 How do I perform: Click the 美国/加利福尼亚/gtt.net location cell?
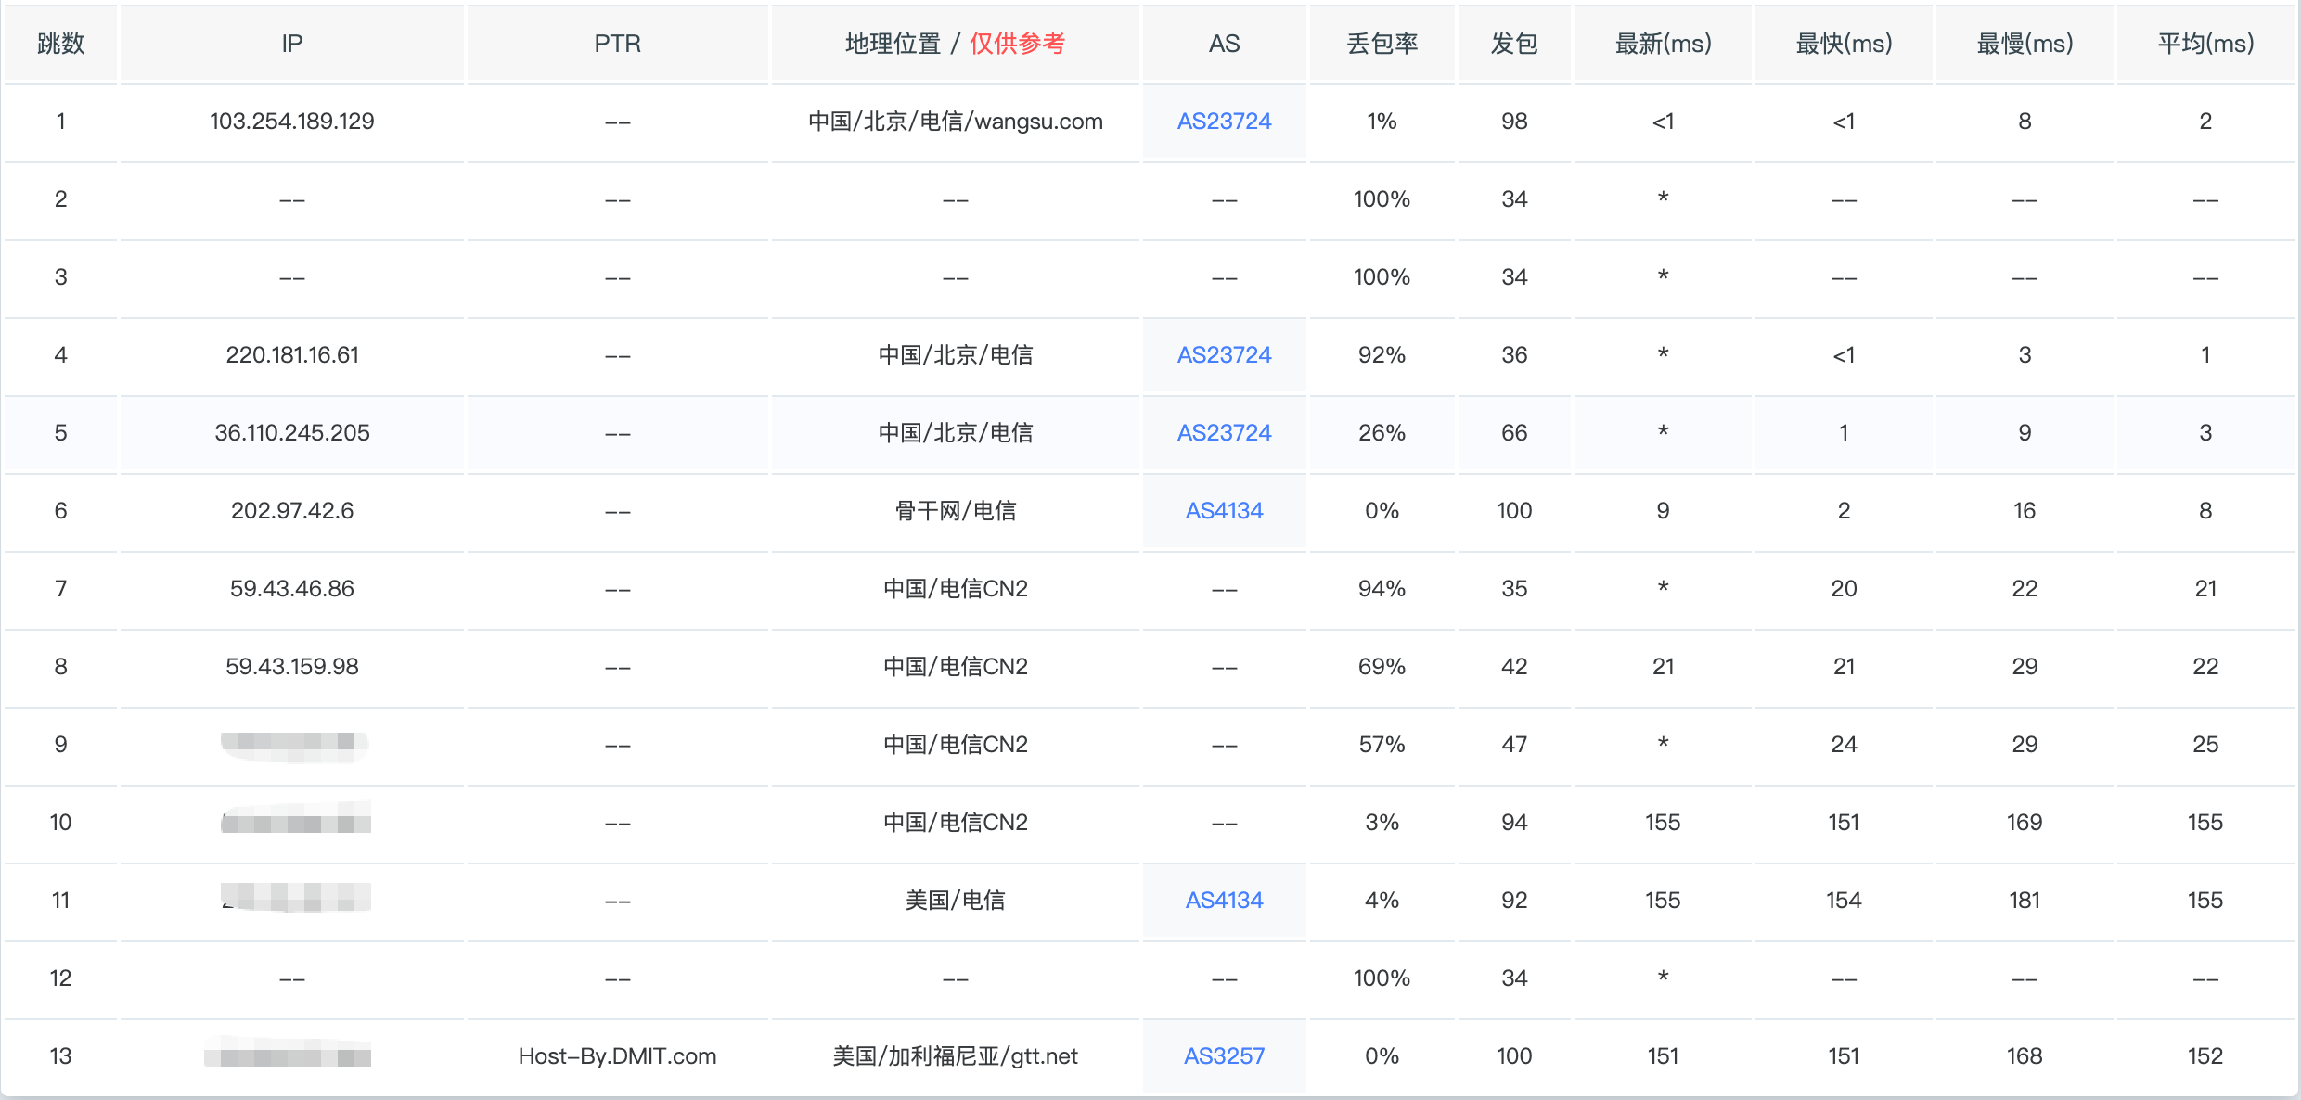955,1056
